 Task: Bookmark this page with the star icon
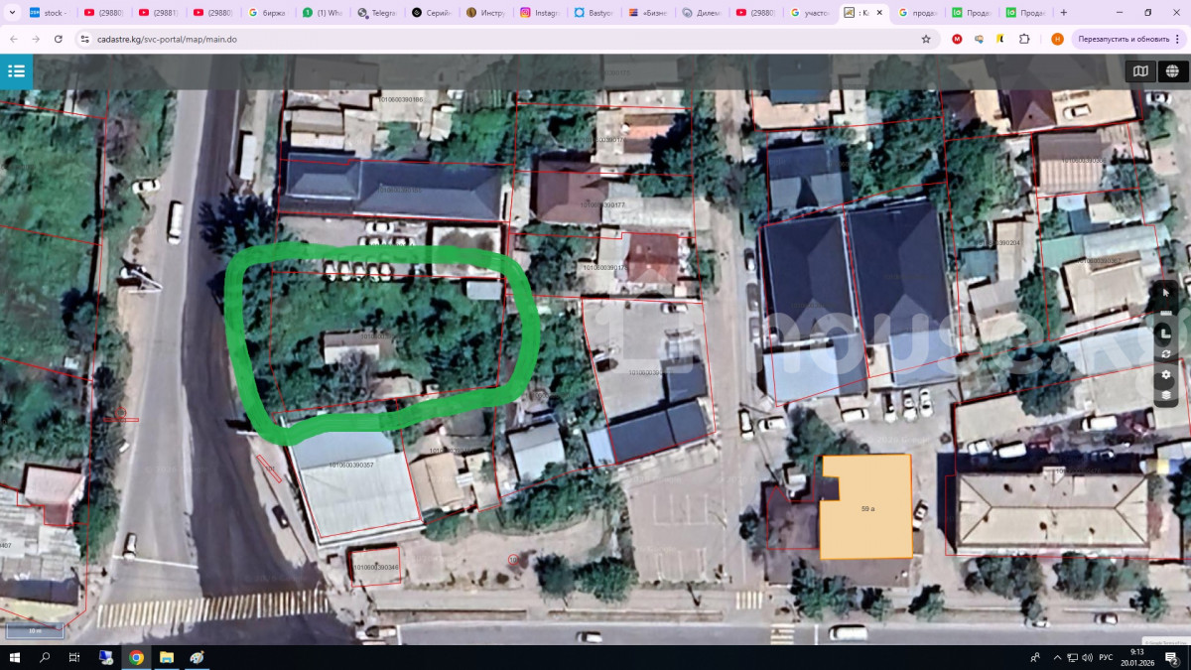[x=926, y=39]
